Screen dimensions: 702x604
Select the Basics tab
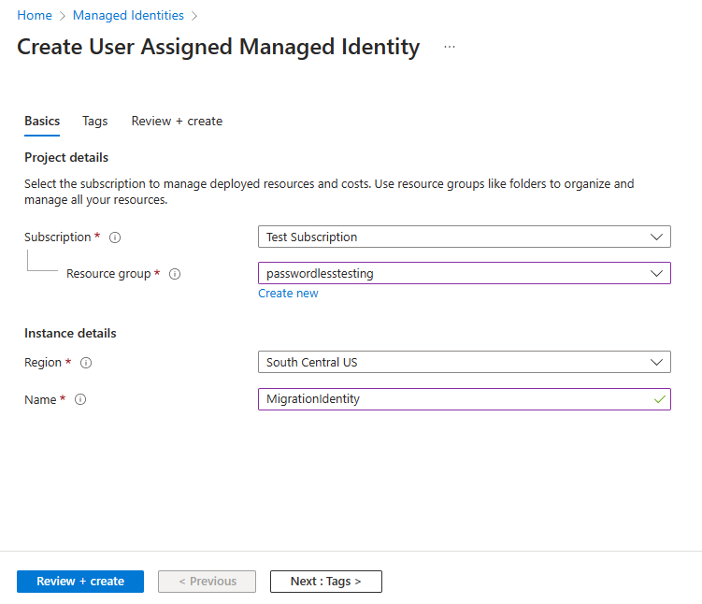[42, 121]
